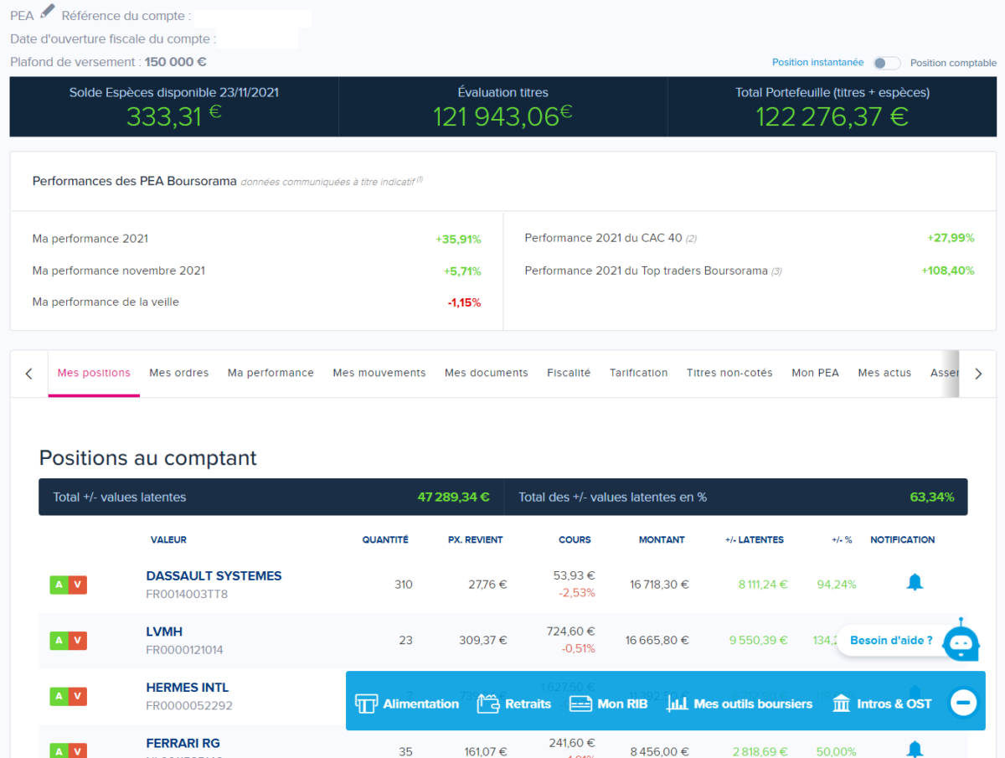Open Mes outils boursiers in the action bar
Image resolution: width=1005 pixels, height=758 pixels.
(740, 704)
